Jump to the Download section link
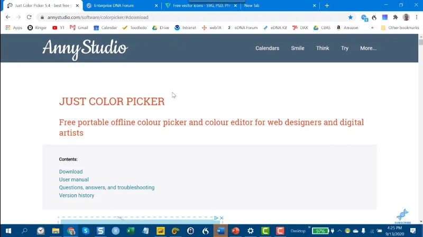This screenshot has width=423, height=237. pos(71,172)
